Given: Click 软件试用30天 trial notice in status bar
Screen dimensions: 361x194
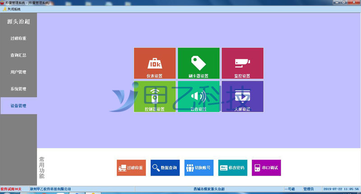Looking at the screenshot, I should pyautogui.click(x=14, y=189).
